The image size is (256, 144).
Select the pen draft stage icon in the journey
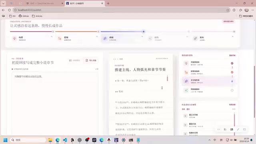click(x=105, y=38)
